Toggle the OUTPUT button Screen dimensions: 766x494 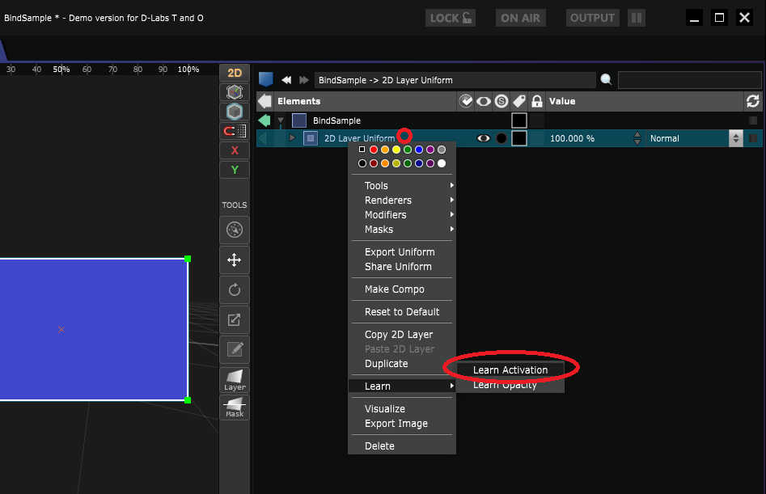(593, 18)
